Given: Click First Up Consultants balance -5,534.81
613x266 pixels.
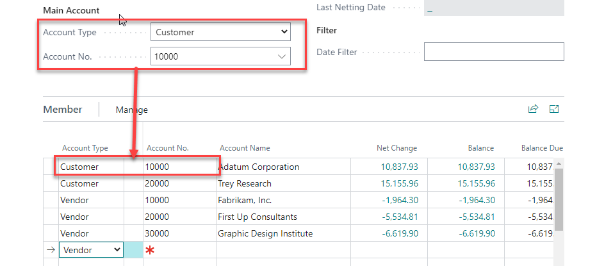Looking at the screenshot, I should [x=477, y=217].
